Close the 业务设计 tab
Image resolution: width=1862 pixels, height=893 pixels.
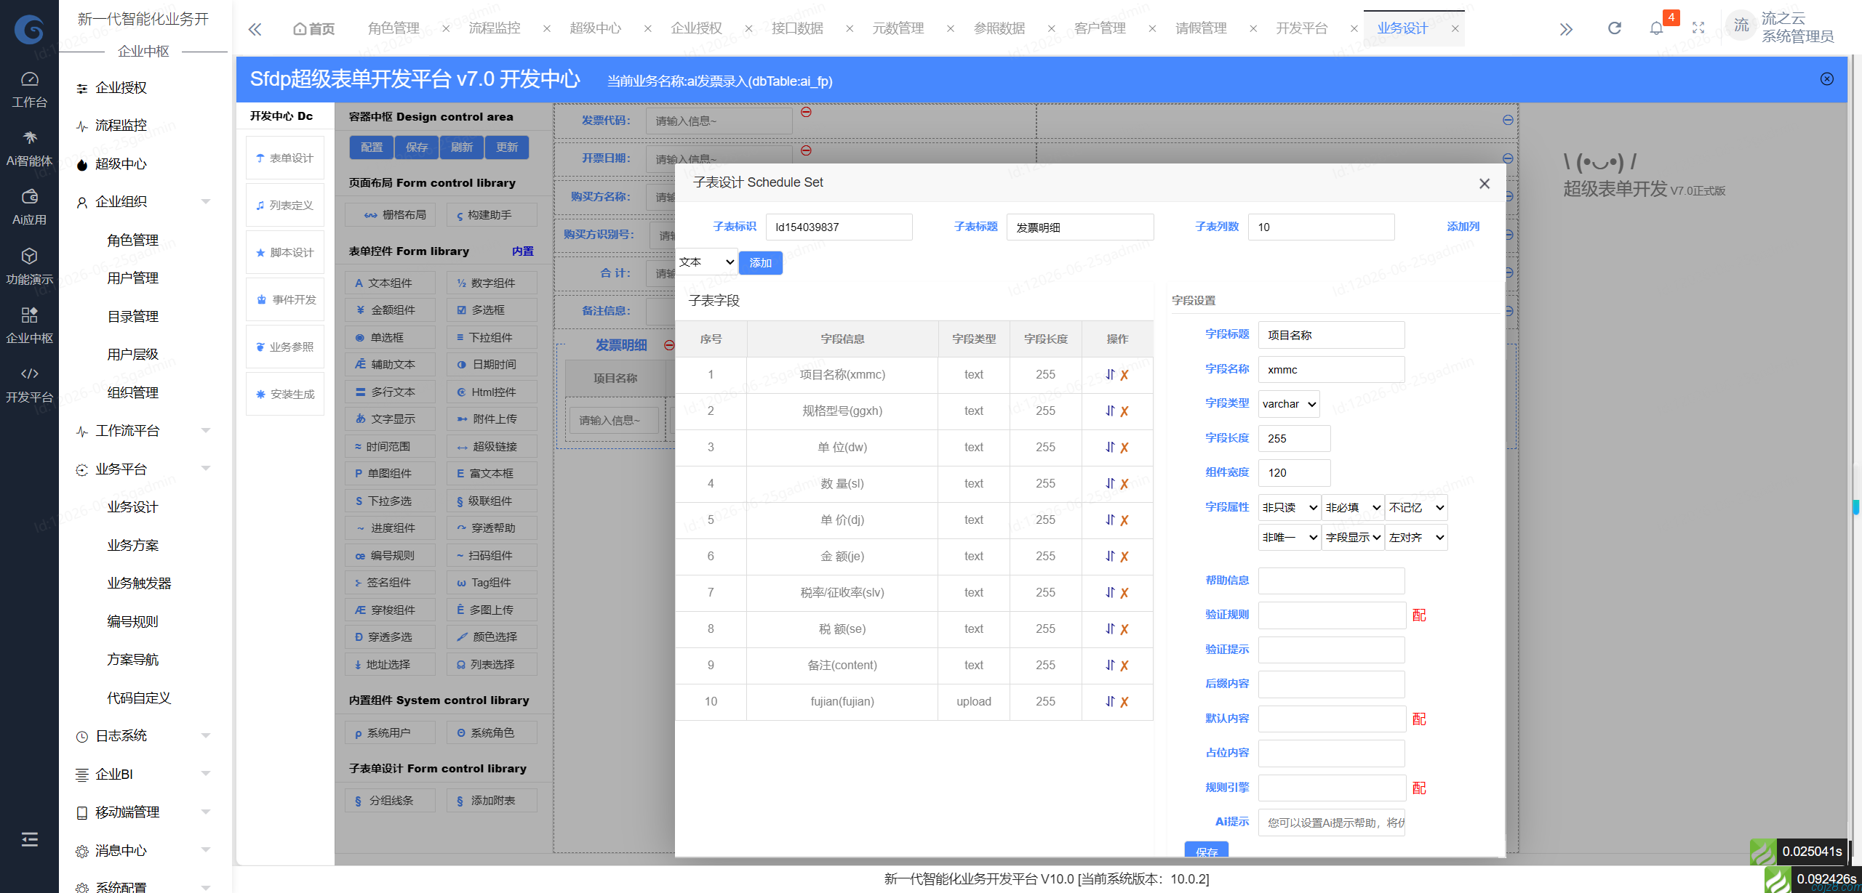1455,29
